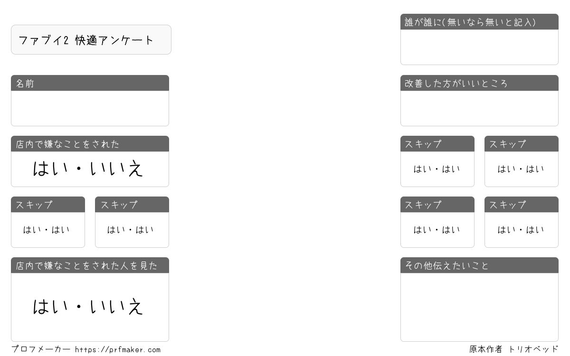570x356 pixels.
Task: Select the はい・いいえ answer under 店内で嫌なことをされた
Action: (88, 169)
